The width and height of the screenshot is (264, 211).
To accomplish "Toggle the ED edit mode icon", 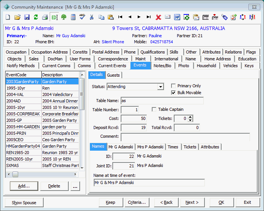I will [x=54, y=17].
